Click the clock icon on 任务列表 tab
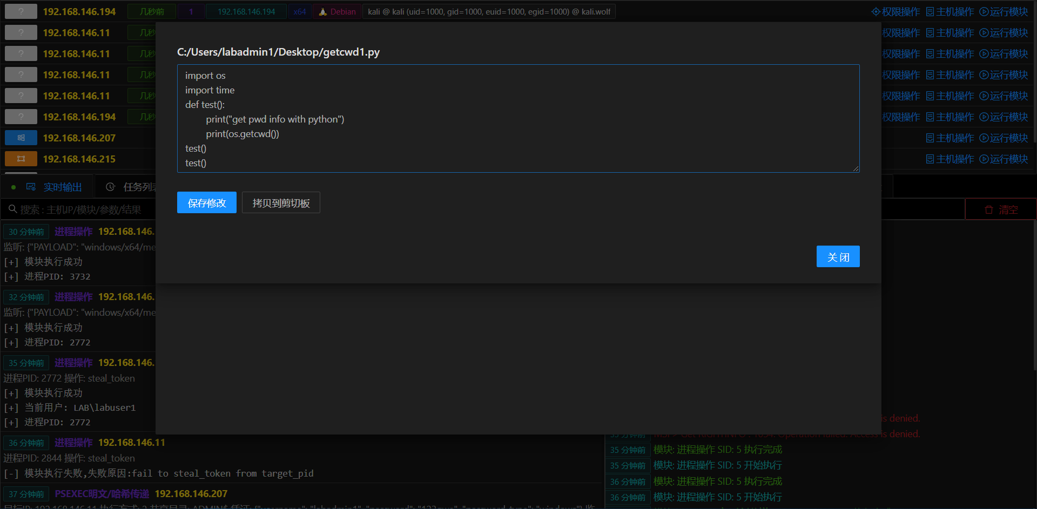Image resolution: width=1037 pixels, height=509 pixels. (110, 187)
